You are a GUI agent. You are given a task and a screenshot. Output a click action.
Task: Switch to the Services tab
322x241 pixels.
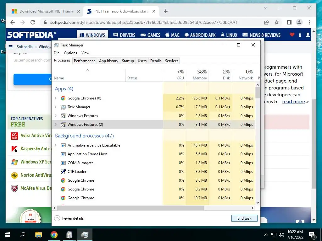[x=172, y=61]
